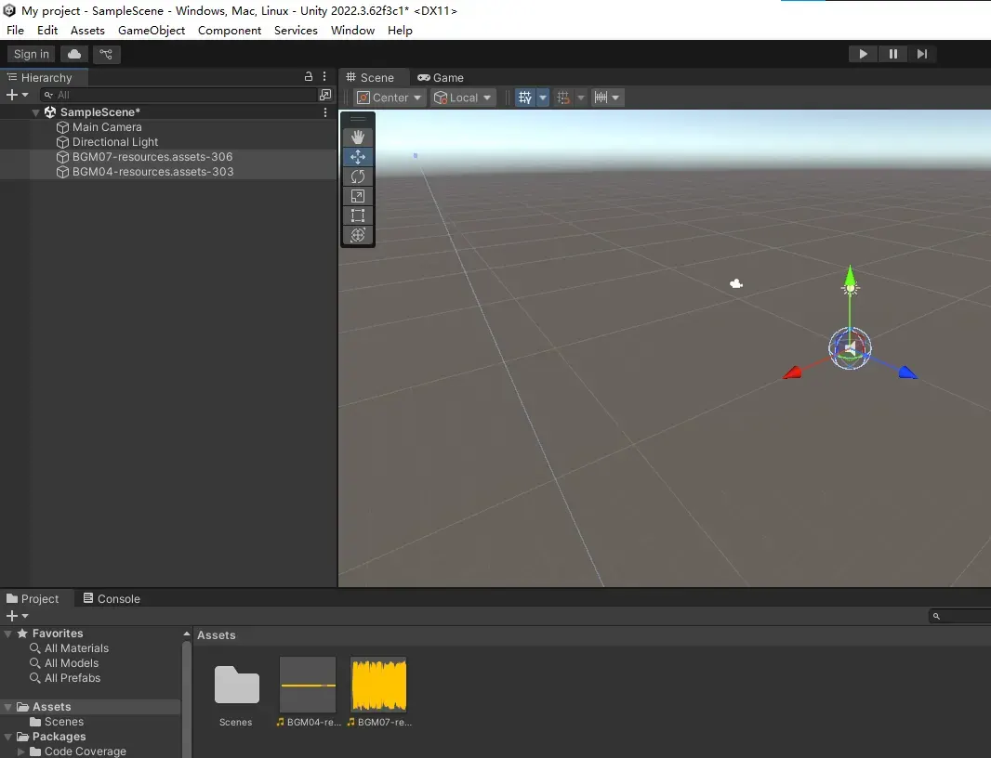Pause the game

tap(892, 54)
